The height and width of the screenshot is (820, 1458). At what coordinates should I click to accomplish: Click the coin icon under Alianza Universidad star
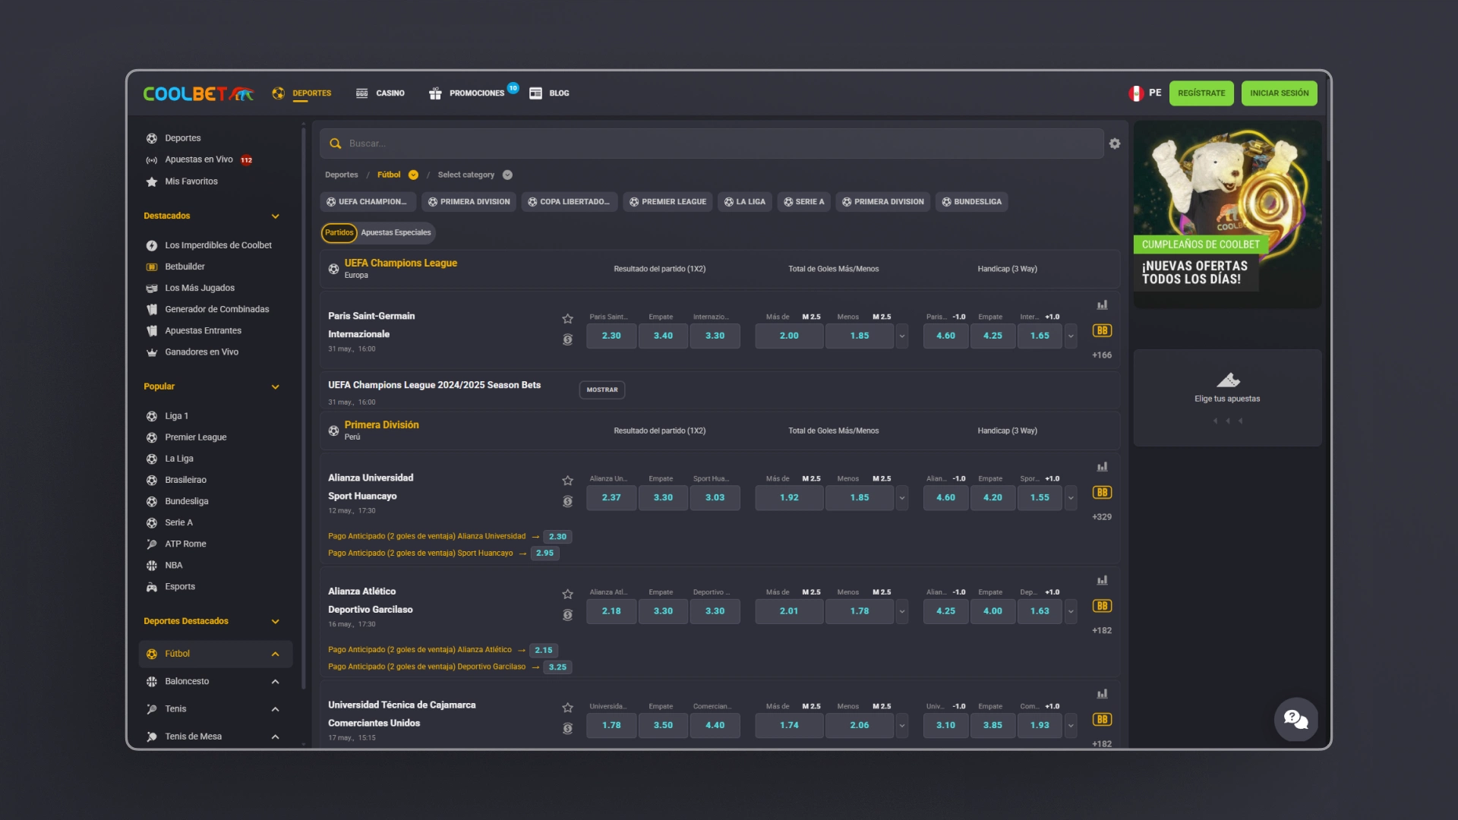click(567, 501)
